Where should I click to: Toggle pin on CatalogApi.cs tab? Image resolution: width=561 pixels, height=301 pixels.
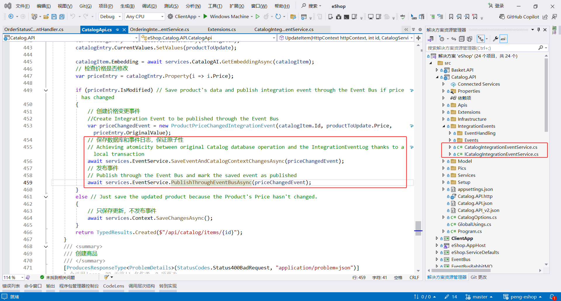click(117, 30)
